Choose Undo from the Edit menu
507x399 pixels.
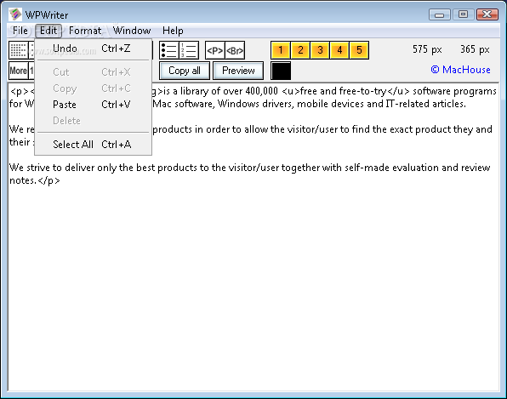click(x=93, y=48)
